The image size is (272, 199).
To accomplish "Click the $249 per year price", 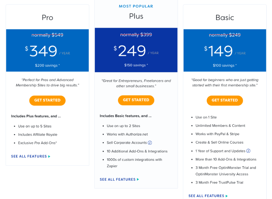I will click(x=136, y=51).
